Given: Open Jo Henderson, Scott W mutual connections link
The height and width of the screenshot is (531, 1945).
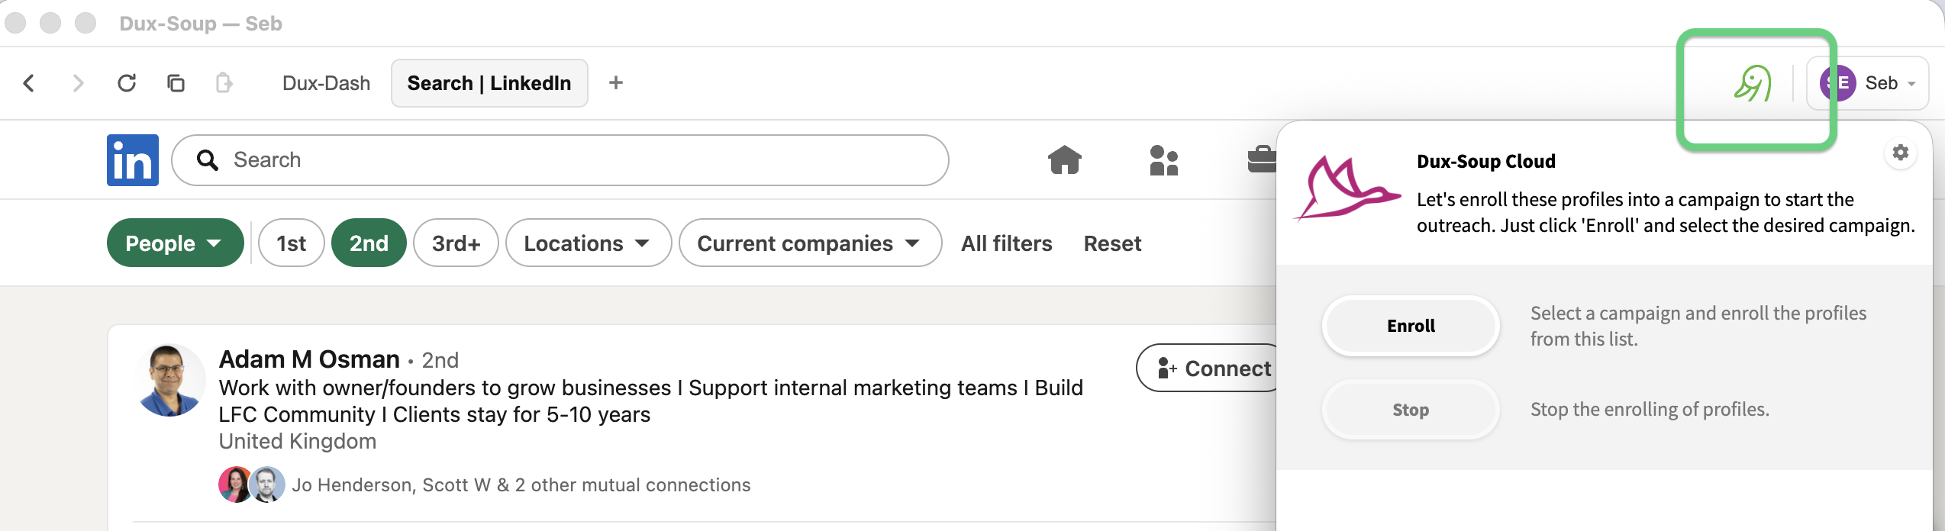Looking at the screenshot, I should [x=521, y=485].
